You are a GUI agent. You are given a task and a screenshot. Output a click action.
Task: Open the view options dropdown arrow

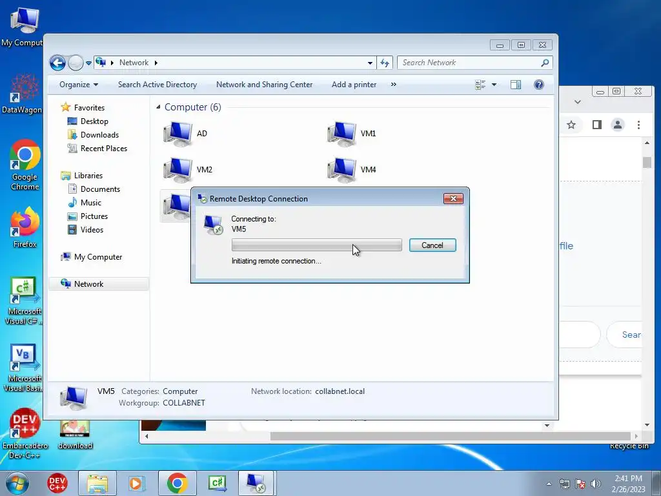(494, 85)
